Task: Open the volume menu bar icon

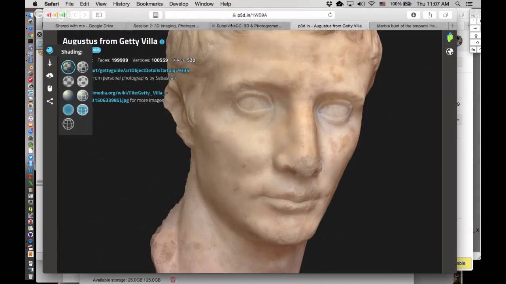Action: tap(361, 4)
